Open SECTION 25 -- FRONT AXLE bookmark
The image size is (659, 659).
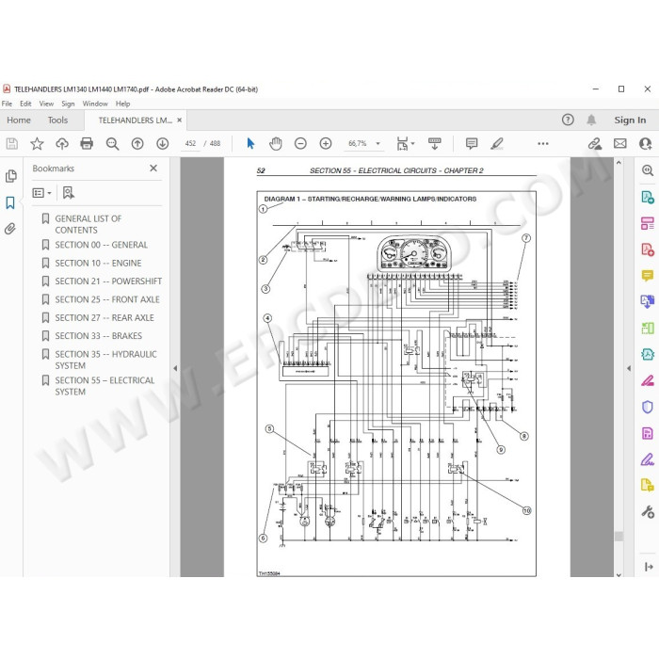(107, 299)
